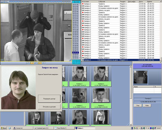Open the Пуск start menu
This screenshot has height=130, width=162.
click(4, 128)
